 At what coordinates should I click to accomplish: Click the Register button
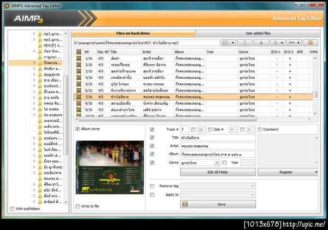click(286, 172)
